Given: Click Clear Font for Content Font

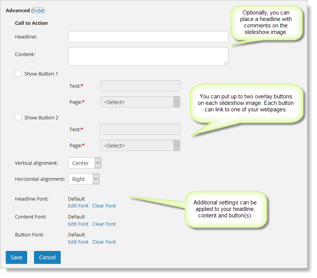Looking at the screenshot, I should pos(104,224).
